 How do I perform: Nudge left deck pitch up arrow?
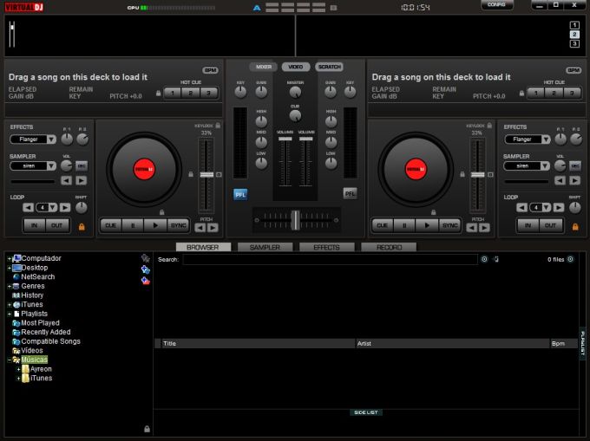pyautogui.click(x=213, y=228)
